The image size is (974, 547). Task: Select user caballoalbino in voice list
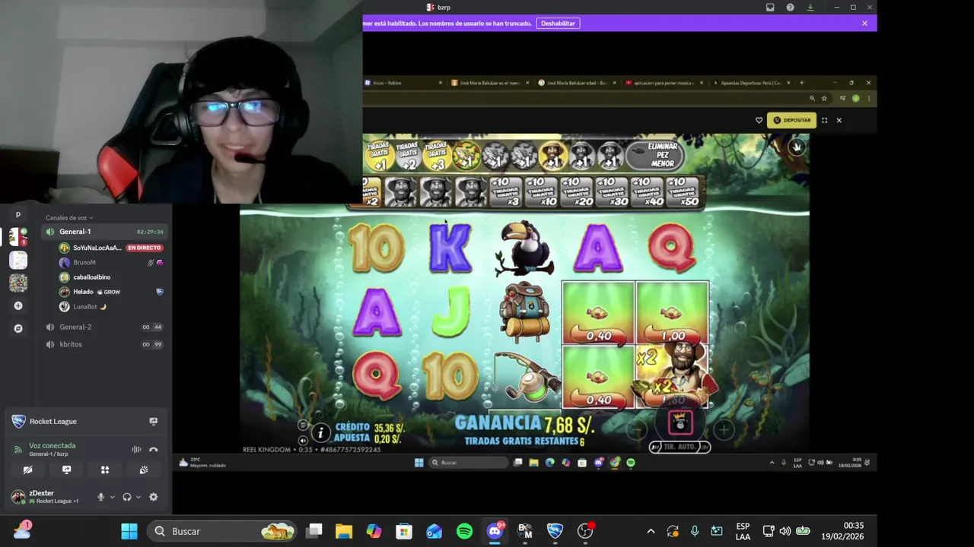click(x=91, y=277)
